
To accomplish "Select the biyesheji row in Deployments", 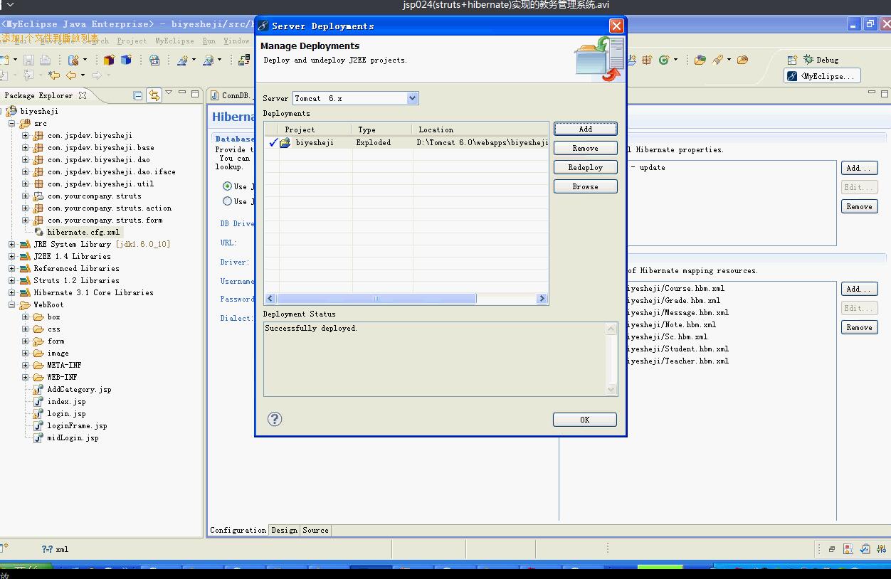I will pos(406,142).
